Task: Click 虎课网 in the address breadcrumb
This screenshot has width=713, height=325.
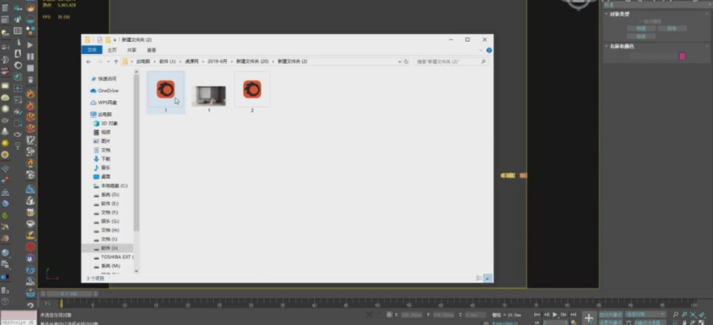Action: point(192,61)
